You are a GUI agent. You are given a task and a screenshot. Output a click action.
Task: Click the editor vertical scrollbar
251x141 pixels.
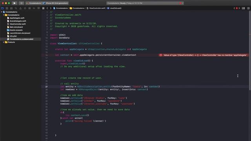[250, 51]
